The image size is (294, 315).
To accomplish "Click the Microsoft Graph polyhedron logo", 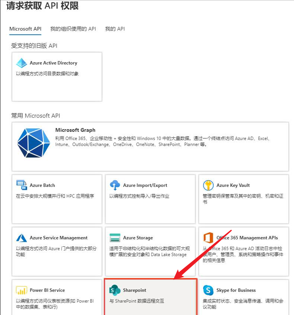I will [x=34, y=143].
